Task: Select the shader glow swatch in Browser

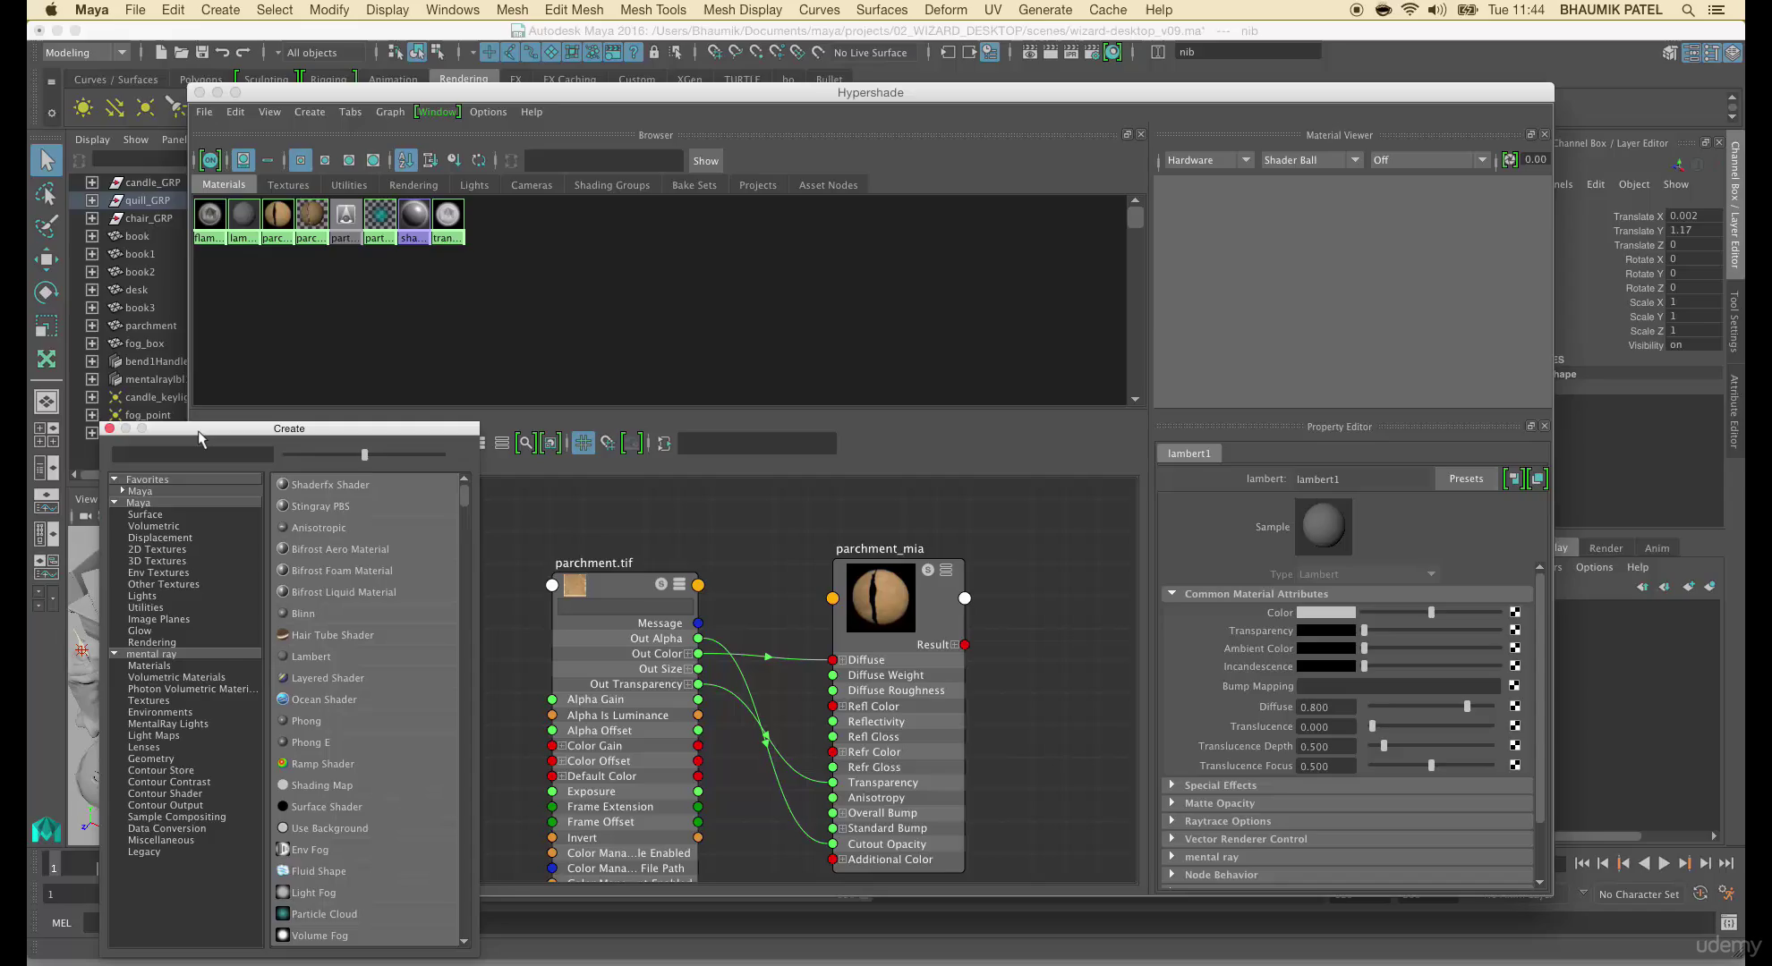Action: coord(413,215)
